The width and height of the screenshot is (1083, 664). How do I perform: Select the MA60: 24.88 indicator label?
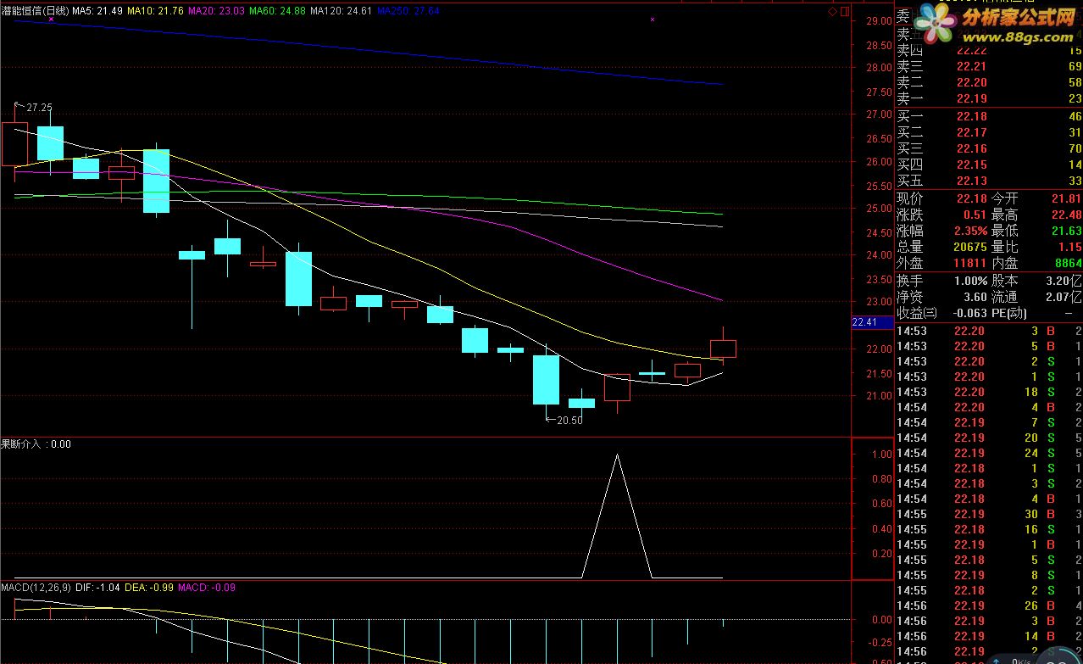(276, 10)
